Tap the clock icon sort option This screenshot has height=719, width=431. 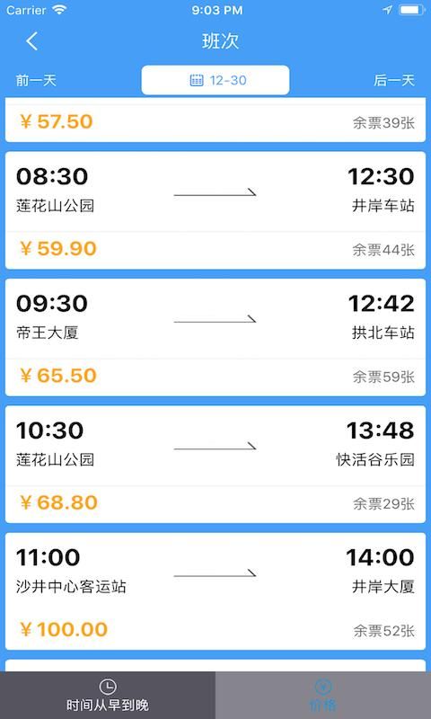pyautogui.click(x=108, y=687)
